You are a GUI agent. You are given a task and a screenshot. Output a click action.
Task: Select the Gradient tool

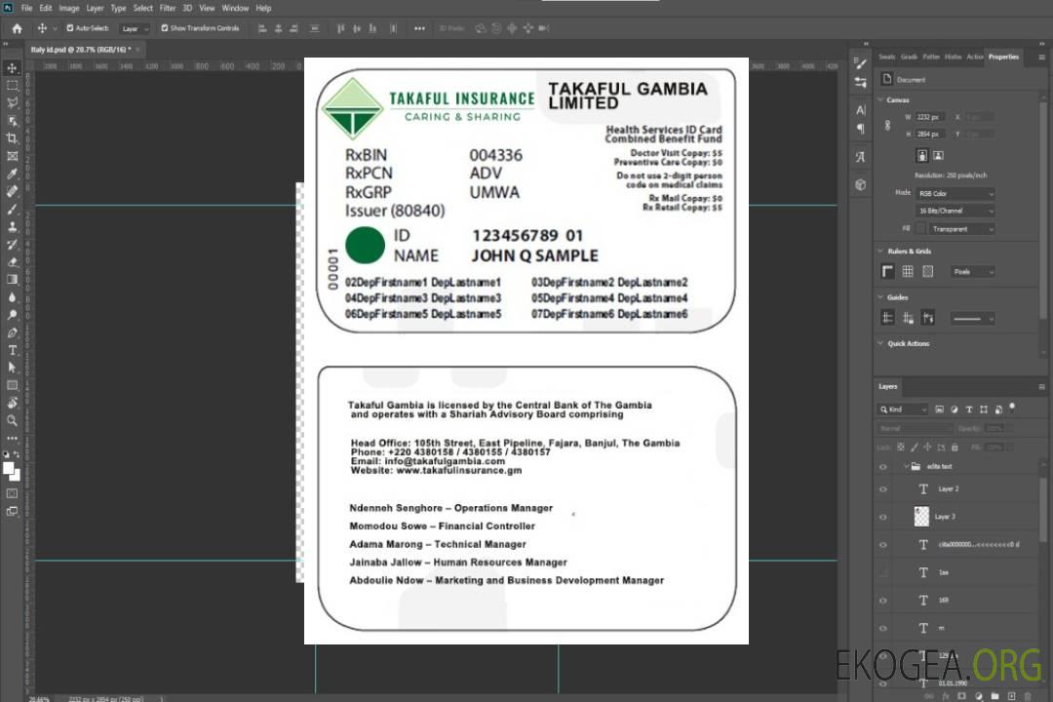[x=12, y=280]
